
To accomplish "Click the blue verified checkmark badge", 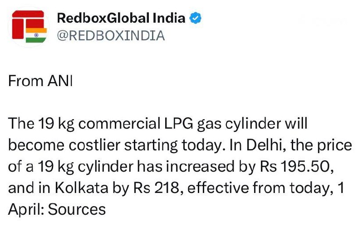I will [196, 19].
